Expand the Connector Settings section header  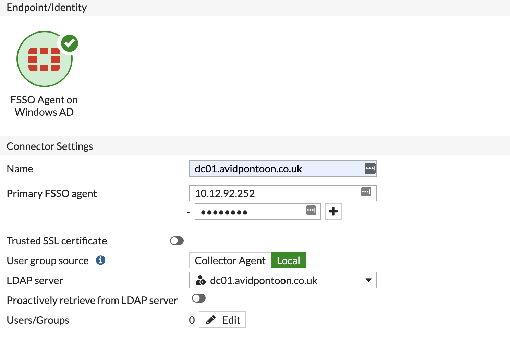(x=50, y=146)
